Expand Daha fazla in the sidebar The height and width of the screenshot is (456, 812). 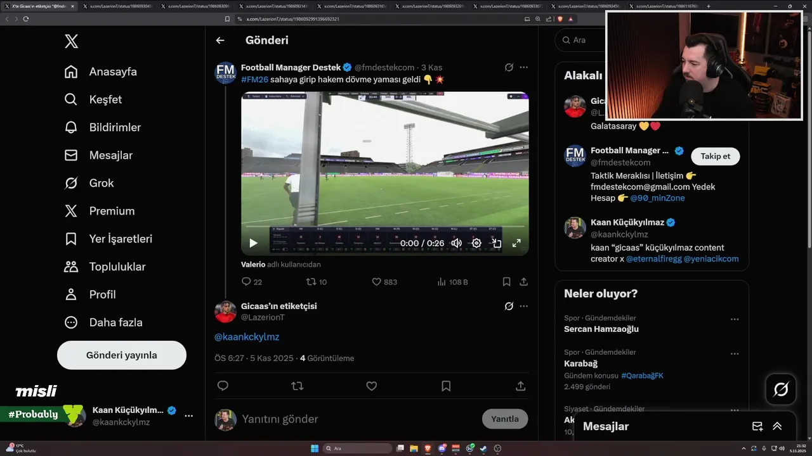103,322
